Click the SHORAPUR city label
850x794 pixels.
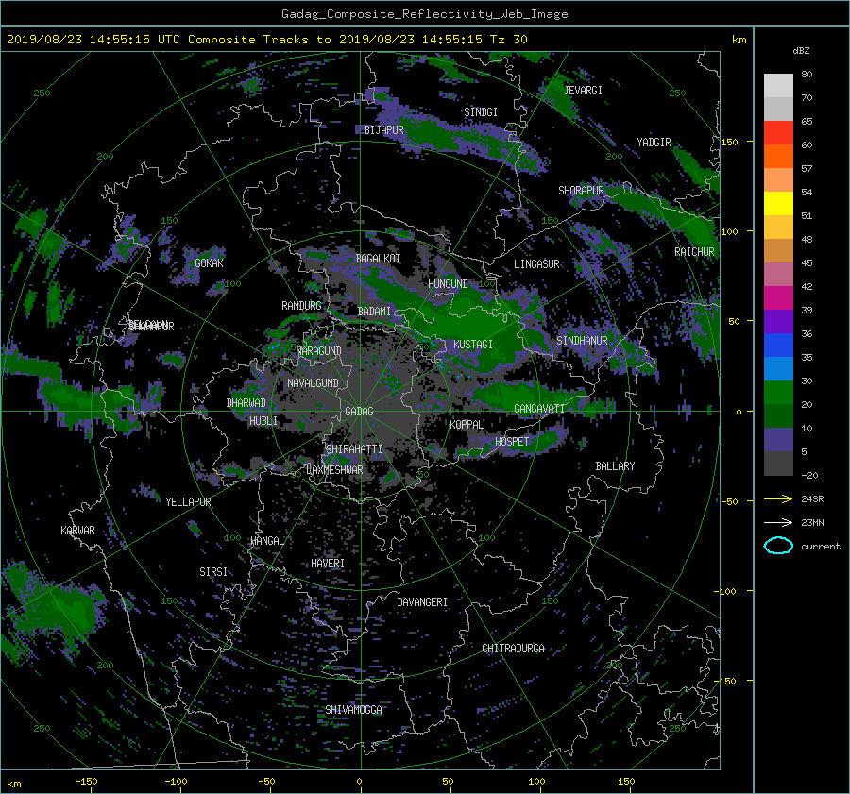click(x=581, y=191)
